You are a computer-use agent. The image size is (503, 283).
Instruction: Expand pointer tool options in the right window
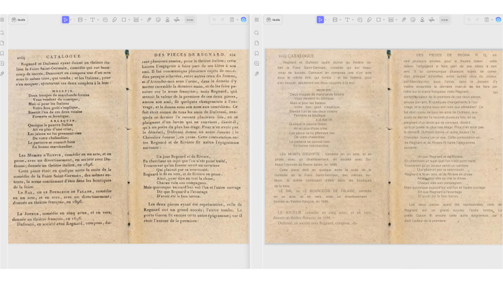click(x=326, y=20)
